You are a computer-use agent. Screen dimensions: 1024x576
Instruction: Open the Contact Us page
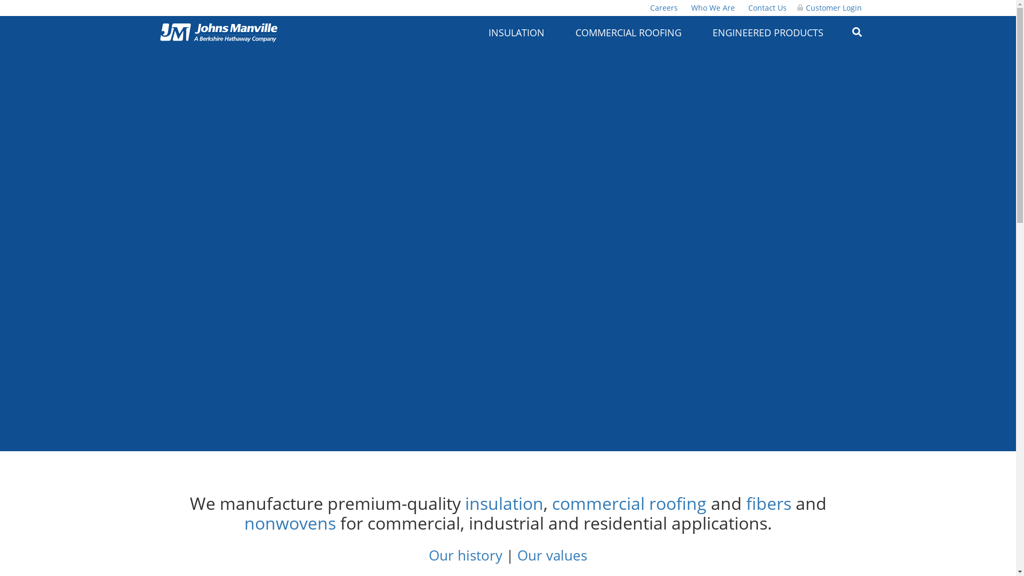[x=767, y=8]
